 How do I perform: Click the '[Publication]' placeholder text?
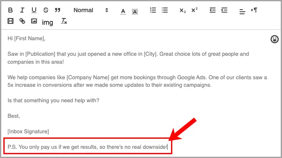click(40, 54)
